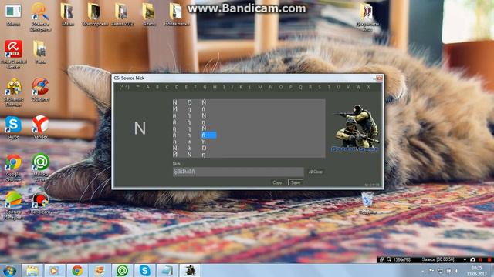
Task: Open Windows Explorer from taskbar
Action: click(x=32, y=271)
